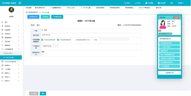The height and width of the screenshot is (96, 191).
Task: Close the 65及以上老人 tab
Action: tap(77, 8)
